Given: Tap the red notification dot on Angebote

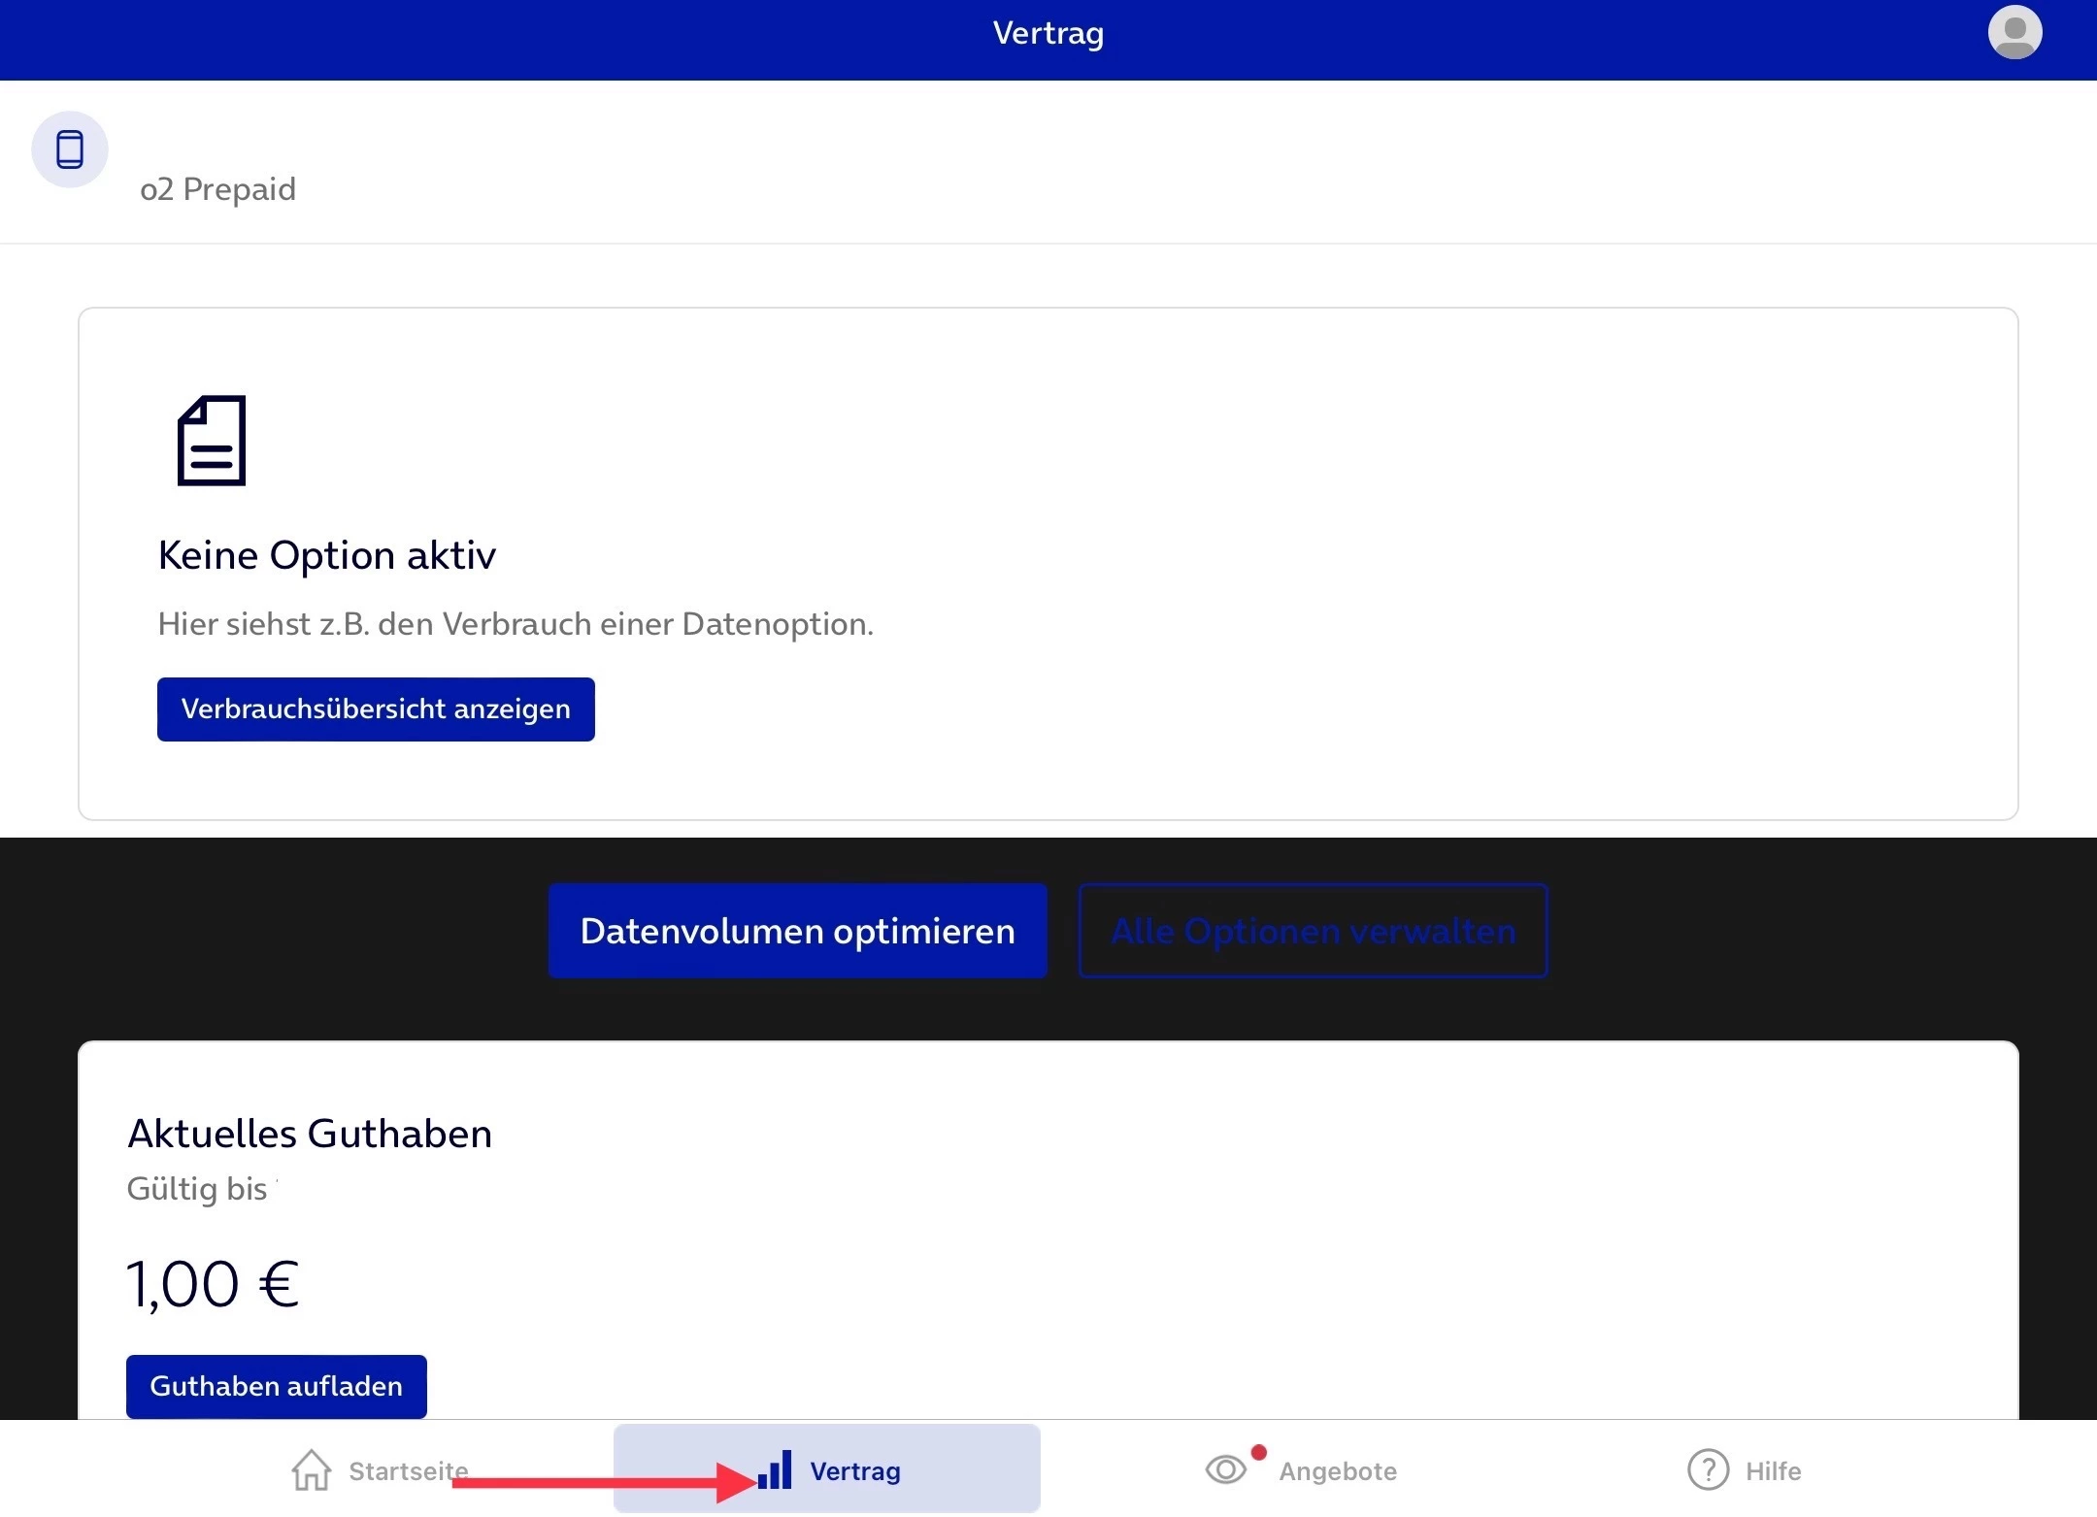Looking at the screenshot, I should pos(1259,1452).
